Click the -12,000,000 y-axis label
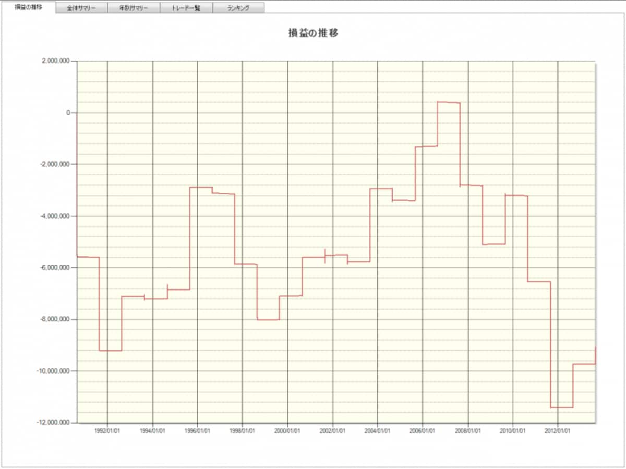Viewport: 626px width, 469px height. point(54,423)
